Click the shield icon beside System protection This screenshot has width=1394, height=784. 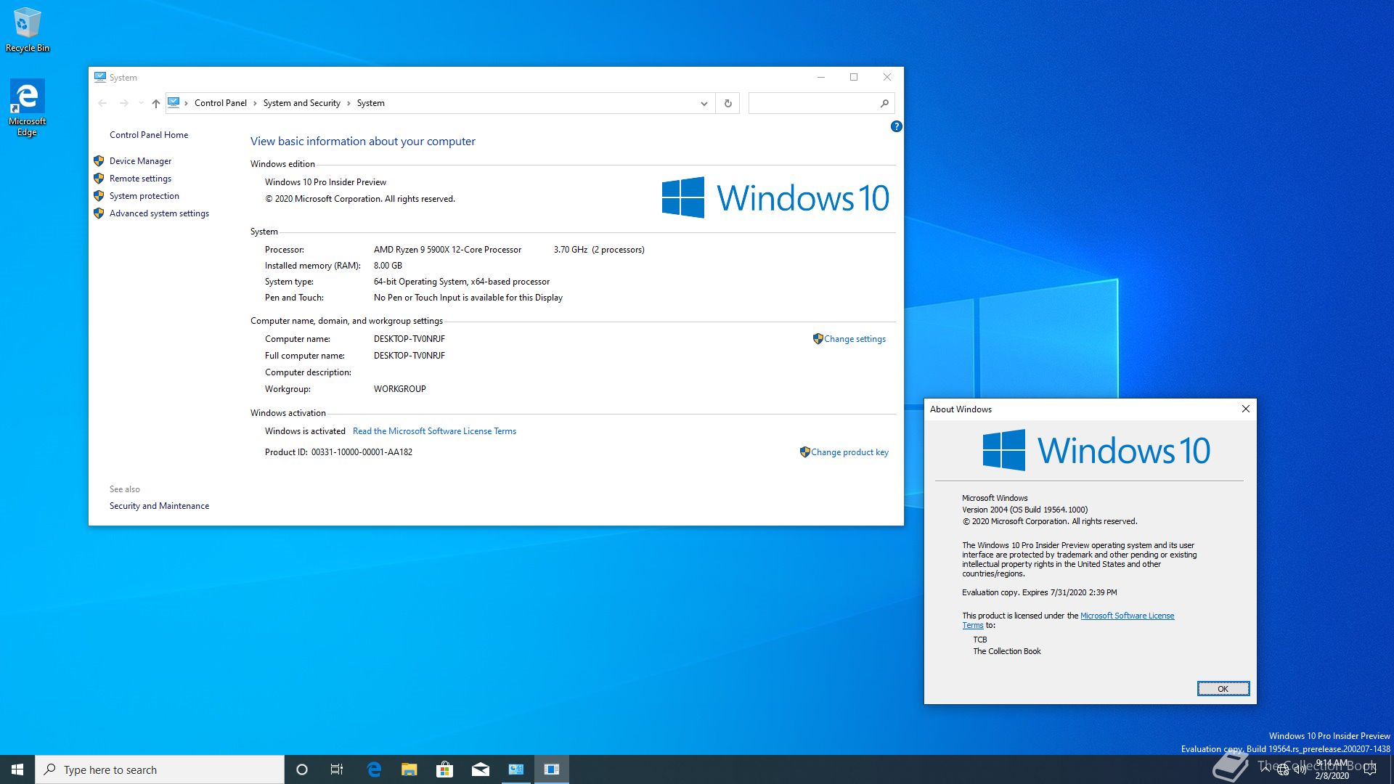99,196
